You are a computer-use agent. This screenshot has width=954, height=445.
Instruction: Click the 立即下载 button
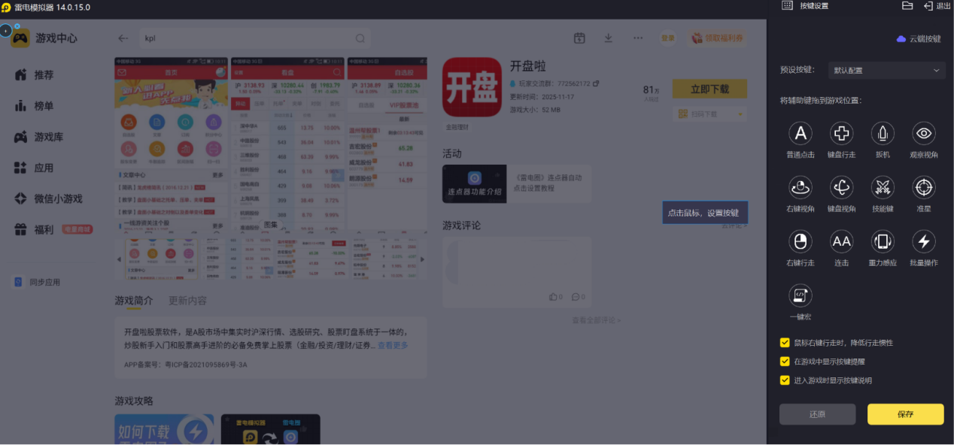709,89
